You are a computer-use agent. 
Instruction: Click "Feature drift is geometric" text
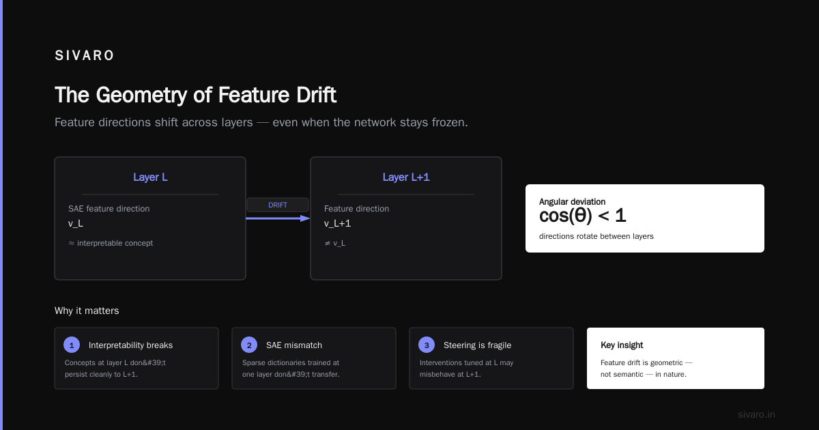pyautogui.click(x=646, y=369)
